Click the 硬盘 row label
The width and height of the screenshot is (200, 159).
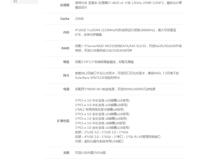tap(66, 62)
